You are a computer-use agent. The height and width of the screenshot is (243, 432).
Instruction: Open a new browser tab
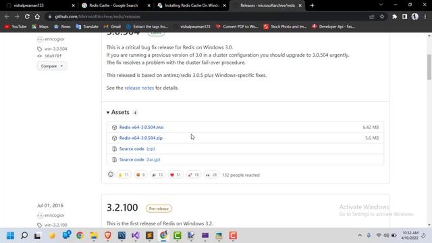pyautogui.click(x=312, y=5)
